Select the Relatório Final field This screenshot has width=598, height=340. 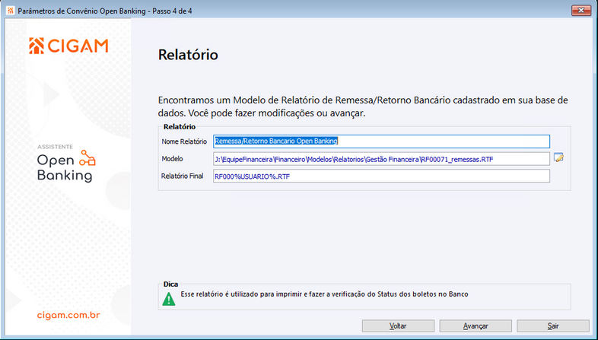coord(381,176)
